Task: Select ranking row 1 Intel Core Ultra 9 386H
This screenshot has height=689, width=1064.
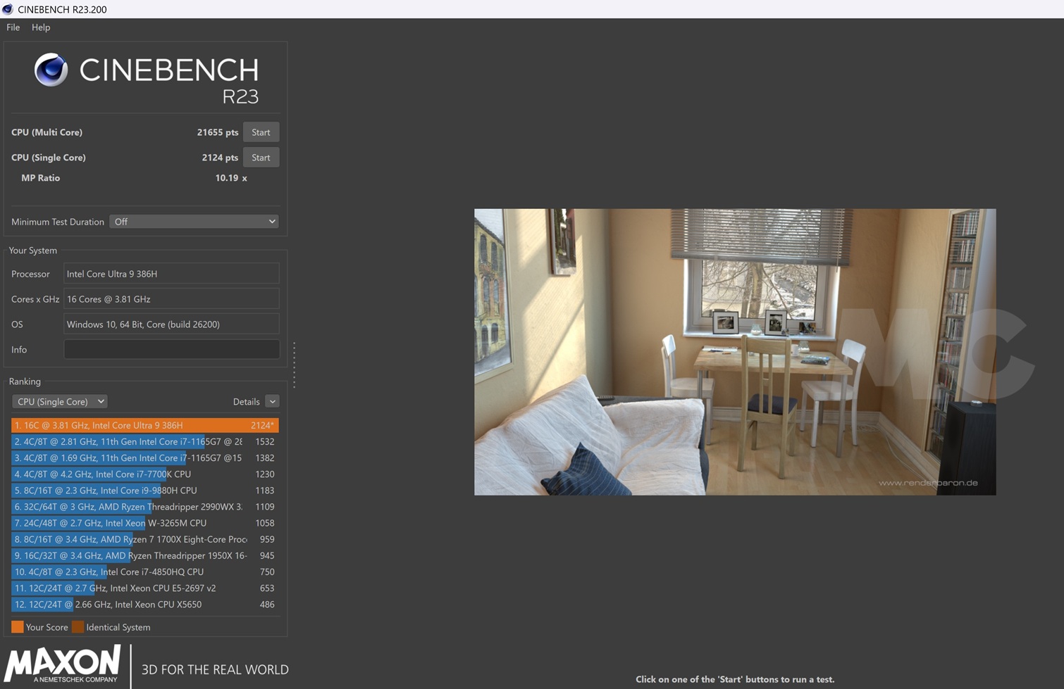Action: coord(145,425)
